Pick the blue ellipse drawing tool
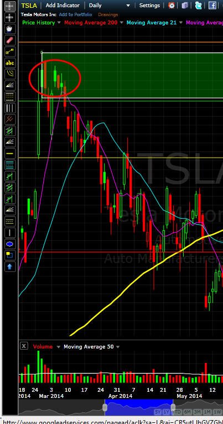The height and width of the screenshot is (424, 223). tap(9, 244)
